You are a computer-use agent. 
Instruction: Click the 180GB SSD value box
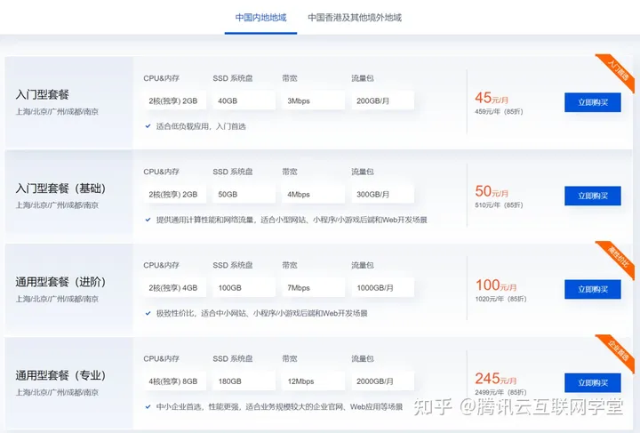pos(244,381)
